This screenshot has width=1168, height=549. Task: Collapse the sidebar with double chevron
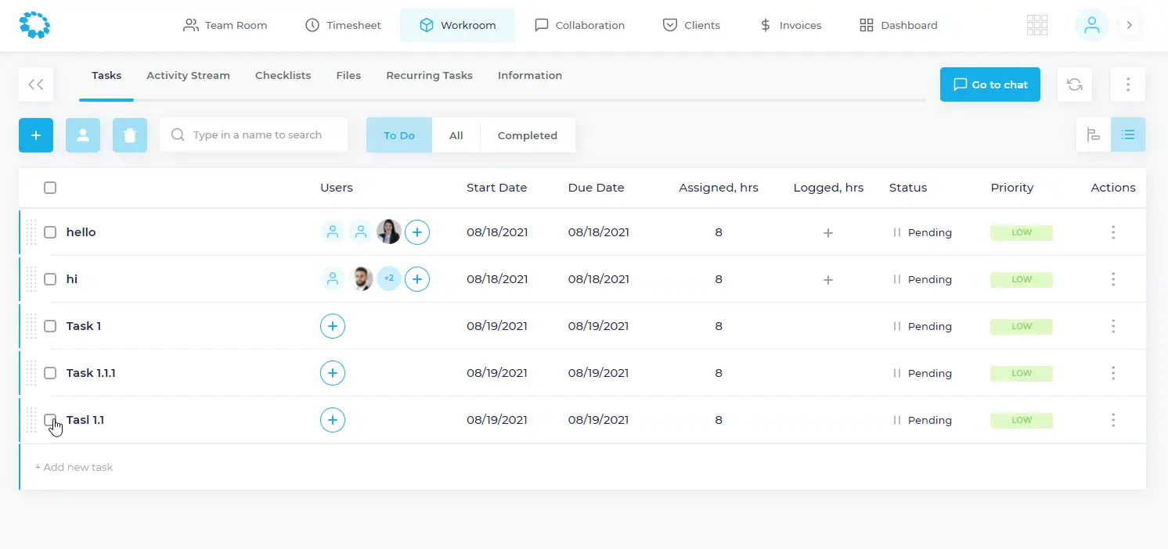36,84
